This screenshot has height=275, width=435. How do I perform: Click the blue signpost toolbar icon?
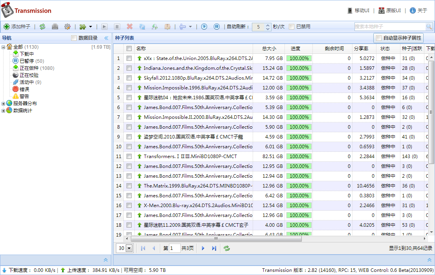[183, 27]
